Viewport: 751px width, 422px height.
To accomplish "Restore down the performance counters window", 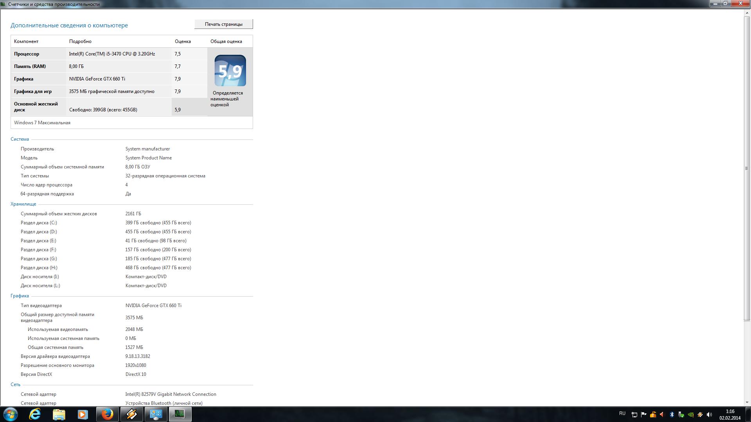I will (726, 4).
